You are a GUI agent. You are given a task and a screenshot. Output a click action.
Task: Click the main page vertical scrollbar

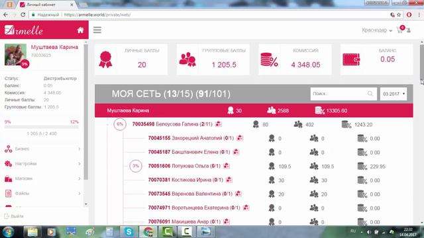pos(422,62)
